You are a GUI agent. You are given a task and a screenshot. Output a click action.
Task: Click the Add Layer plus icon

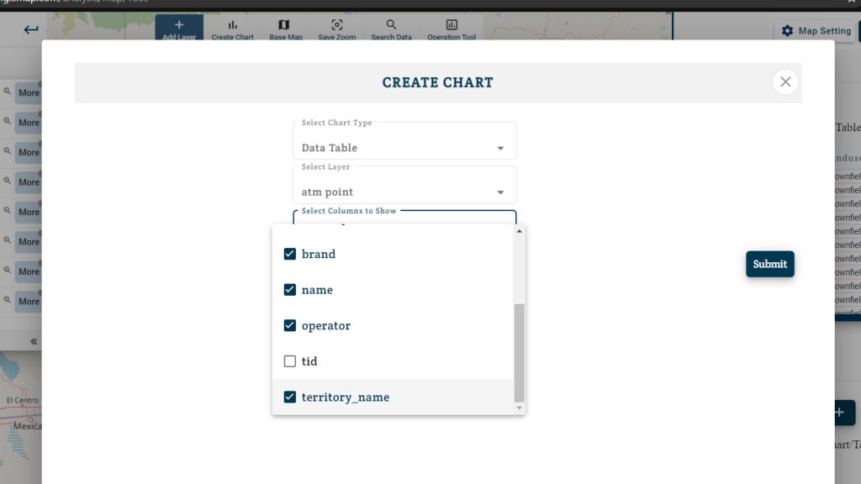179,25
